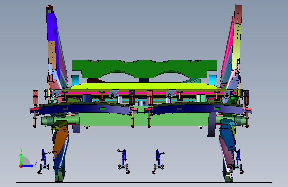Select the pale lavender cylinder left of center

pos(120,100)
